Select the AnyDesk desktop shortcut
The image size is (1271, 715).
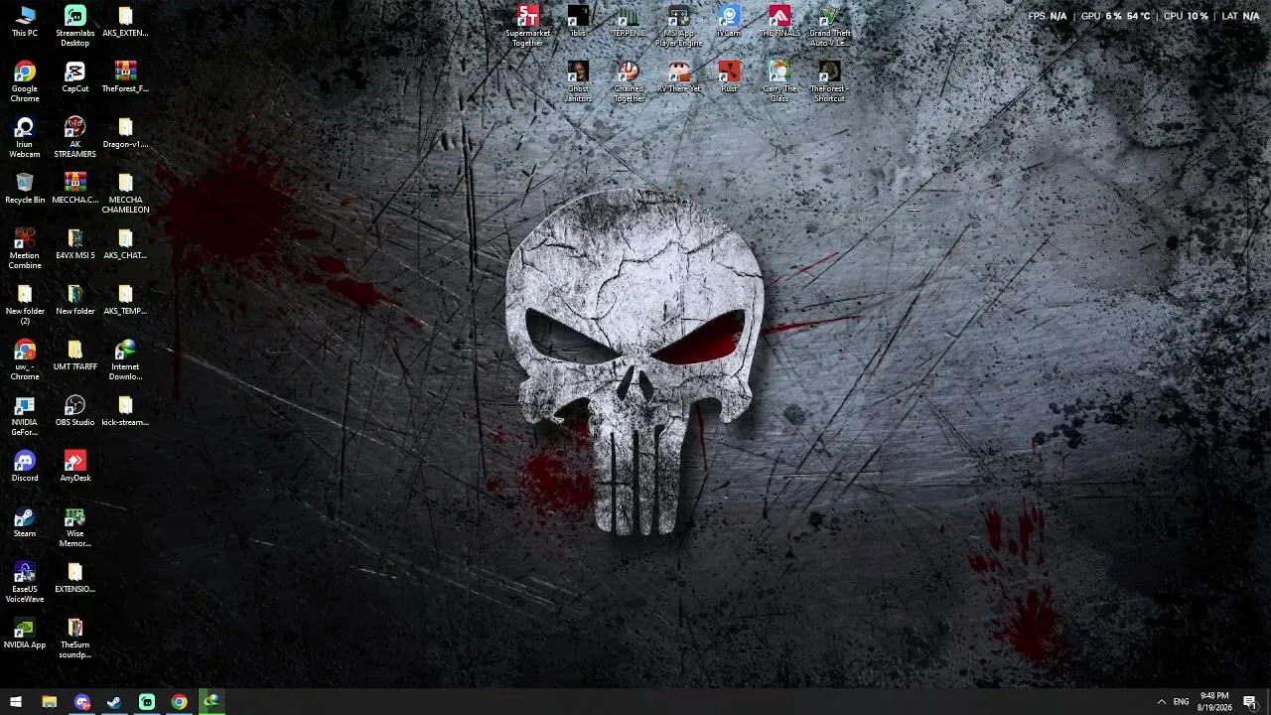pos(75,467)
